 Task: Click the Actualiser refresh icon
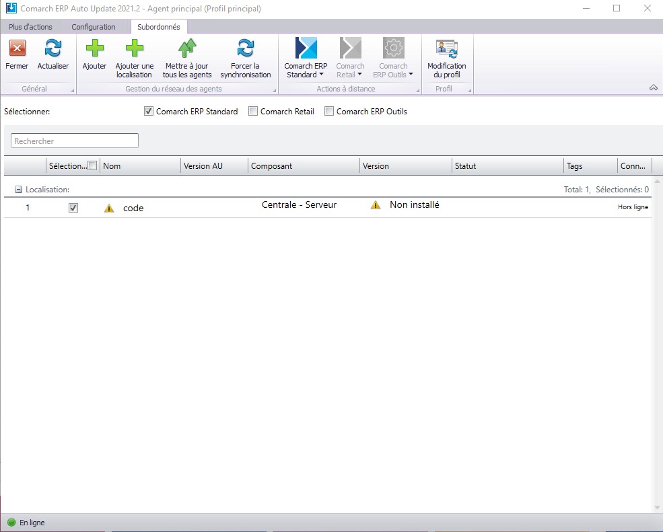pos(53,48)
